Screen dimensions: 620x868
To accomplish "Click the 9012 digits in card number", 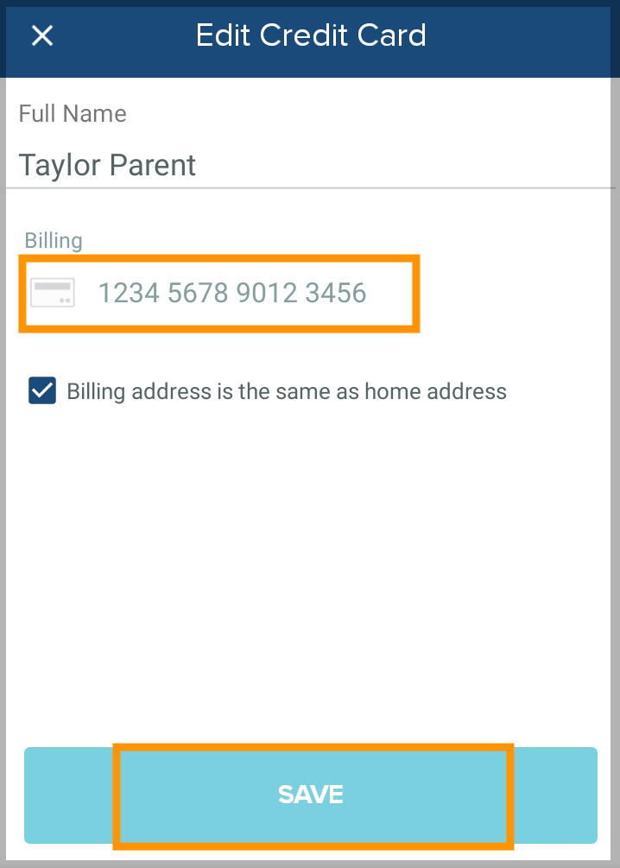I will pyautogui.click(x=267, y=294).
